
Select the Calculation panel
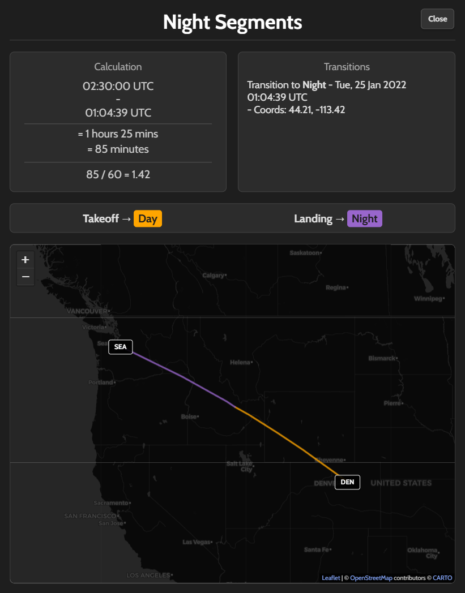[118, 122]
